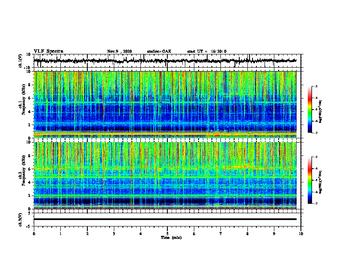This screenshot has width=339, height=262.
Task: Click the time axis tick label "7"
Action: pos(221,234)
